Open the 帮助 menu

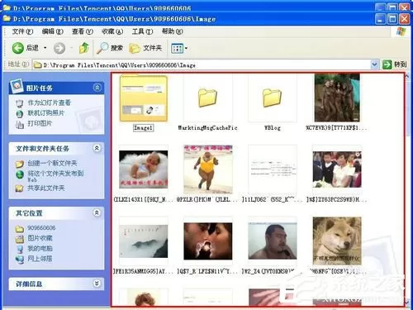tap(172, 31)
